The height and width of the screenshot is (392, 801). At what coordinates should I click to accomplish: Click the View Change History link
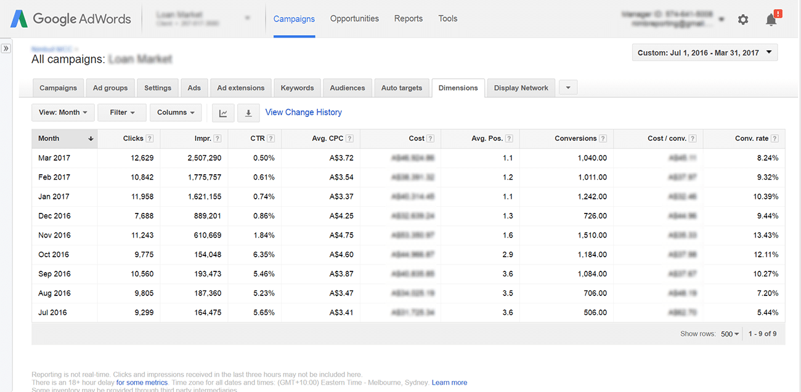pos(303,112)
